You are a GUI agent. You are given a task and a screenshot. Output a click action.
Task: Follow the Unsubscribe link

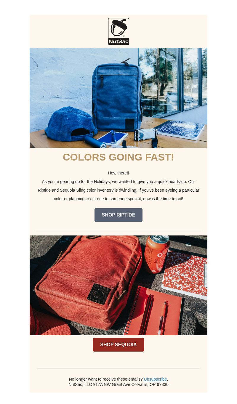(155, 379)
